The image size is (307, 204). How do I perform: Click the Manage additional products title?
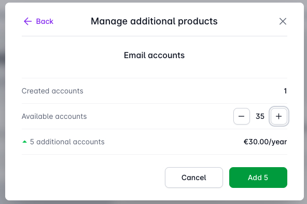pos(154,21)
